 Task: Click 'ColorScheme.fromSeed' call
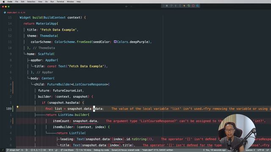pos(73,42)
